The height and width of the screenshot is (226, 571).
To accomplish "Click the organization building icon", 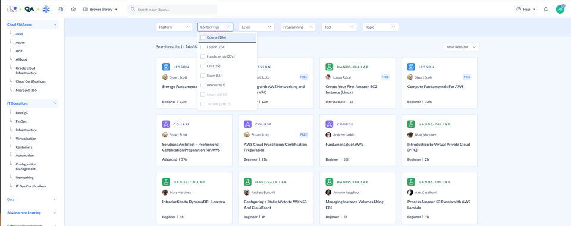I will click(x=61, y=9).
